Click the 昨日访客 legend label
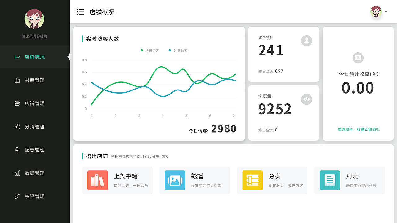Image resolution: width=397 pixels, height=223 pixels. (x=181, y=50)
